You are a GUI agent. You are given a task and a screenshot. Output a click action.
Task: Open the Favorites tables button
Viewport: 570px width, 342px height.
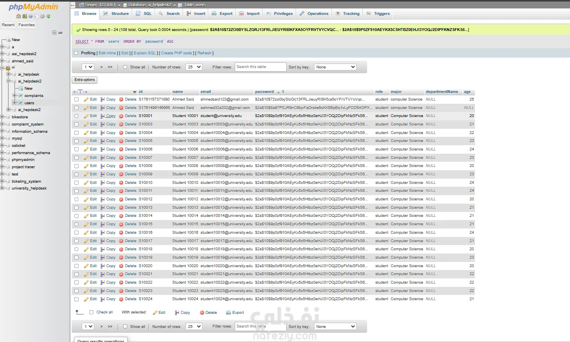[27, 25]
